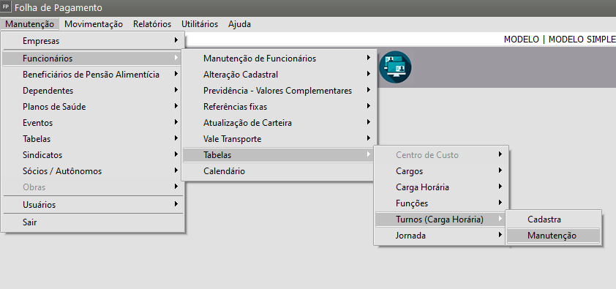The height and width of the screenshot is (289, 616).
Task: Click the Folha de Pagamento window title
Action: [58, 8]
